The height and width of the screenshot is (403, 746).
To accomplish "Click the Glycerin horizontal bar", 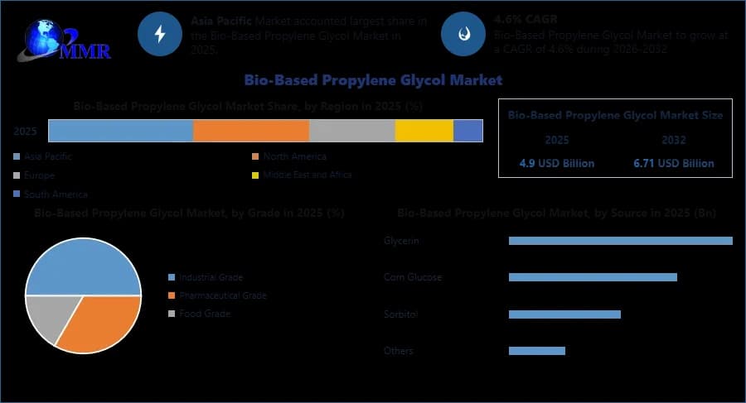I will pos(621,241).
